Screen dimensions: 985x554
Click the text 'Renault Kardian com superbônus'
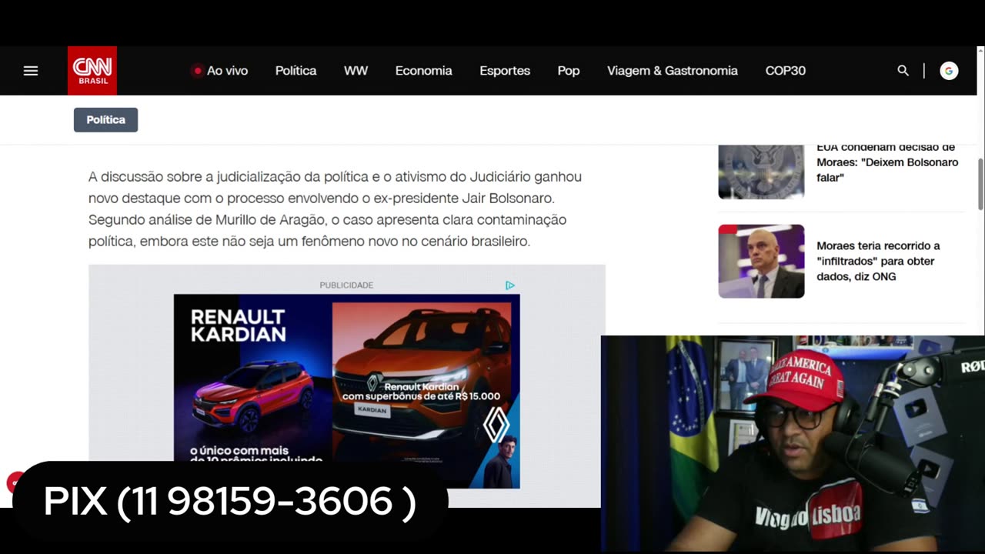pyautogui.click(x=421, y=392)
